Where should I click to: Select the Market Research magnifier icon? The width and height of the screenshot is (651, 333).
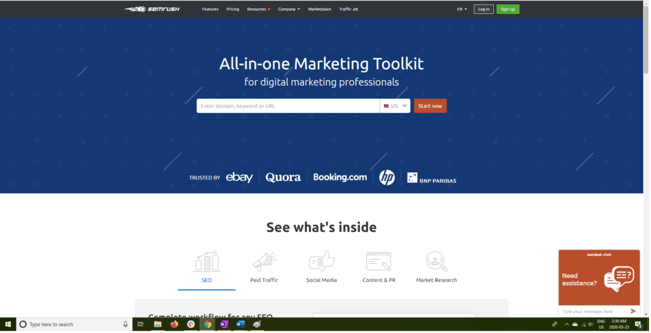(x=437, y=262)
